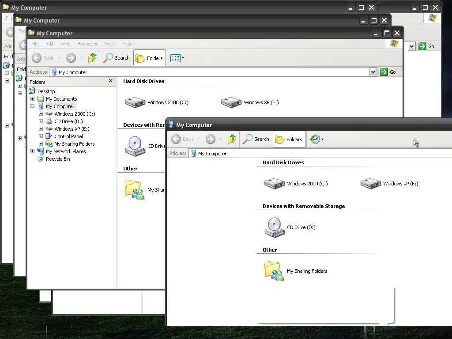Expand My Sharing Folders tree node
This screenshot has height=339, width=452.
[41, 143]
